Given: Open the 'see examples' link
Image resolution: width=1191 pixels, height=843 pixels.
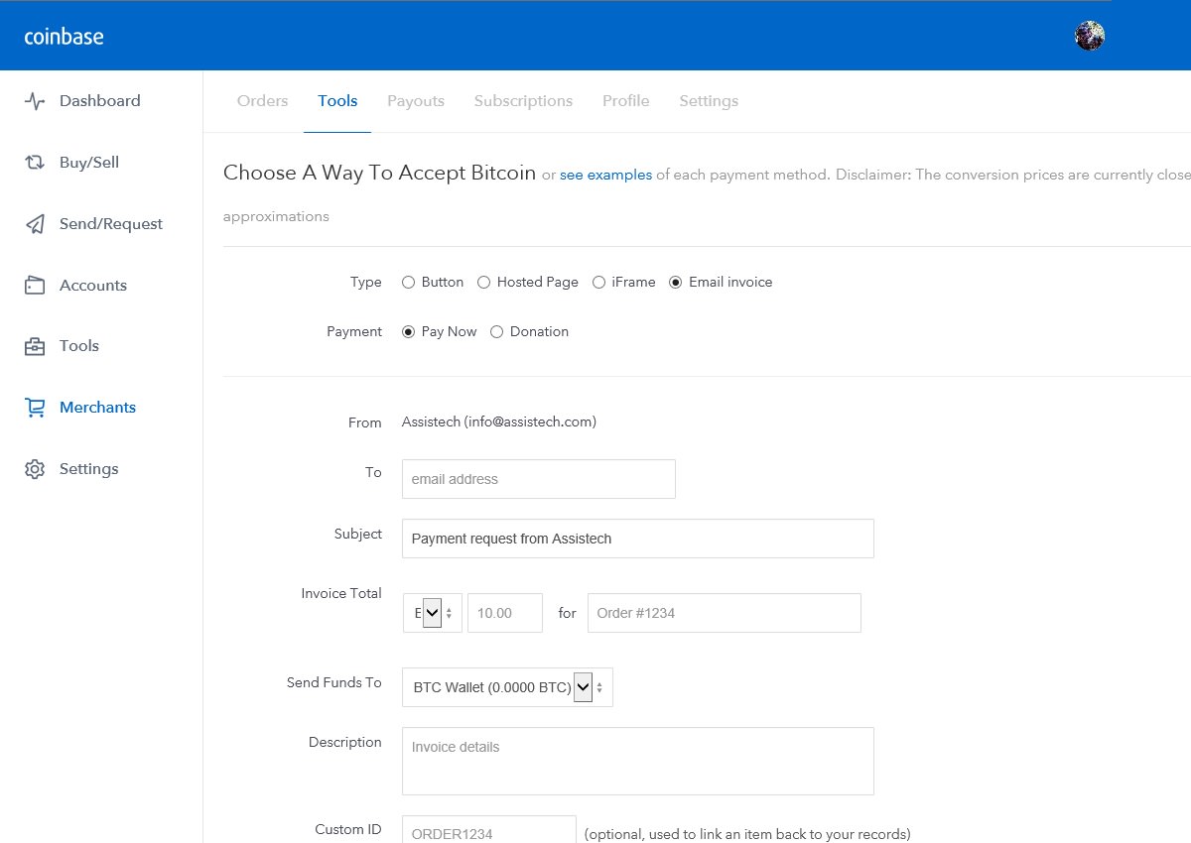Looking at the screenshot, I should tap(606, 175).
